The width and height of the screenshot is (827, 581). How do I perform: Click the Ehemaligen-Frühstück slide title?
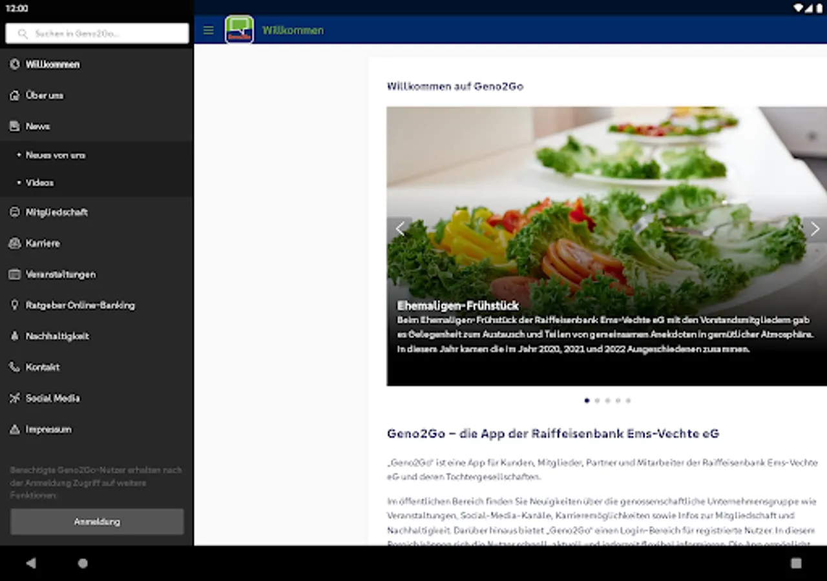point(458,305)
